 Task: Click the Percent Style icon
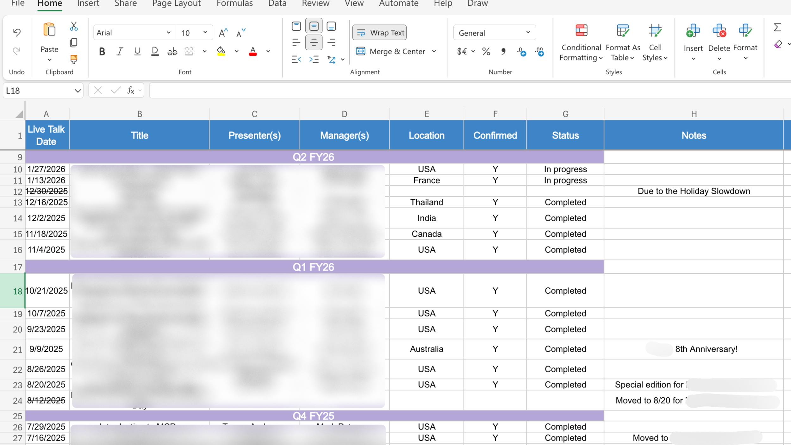click(x=486, y=51)
